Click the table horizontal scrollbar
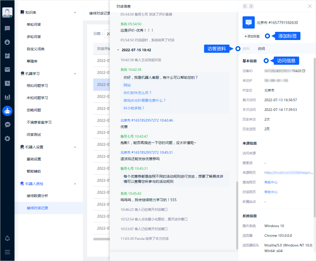This screenshot has height=261, width=316. tap(102, 239)
